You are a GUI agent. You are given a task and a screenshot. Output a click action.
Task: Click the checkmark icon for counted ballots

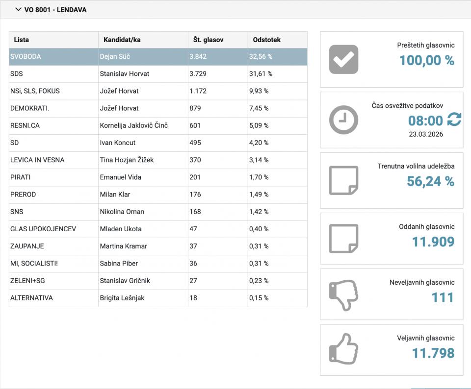click(x=343, y=60)
